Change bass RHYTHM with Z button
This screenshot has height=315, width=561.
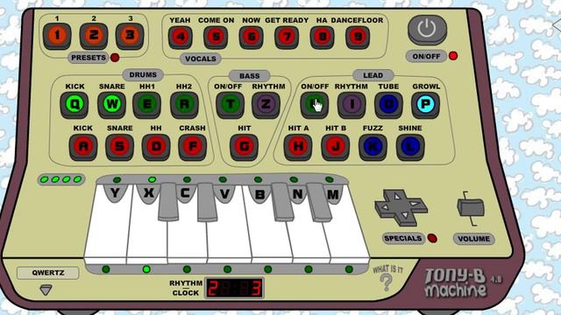[266, 105]
